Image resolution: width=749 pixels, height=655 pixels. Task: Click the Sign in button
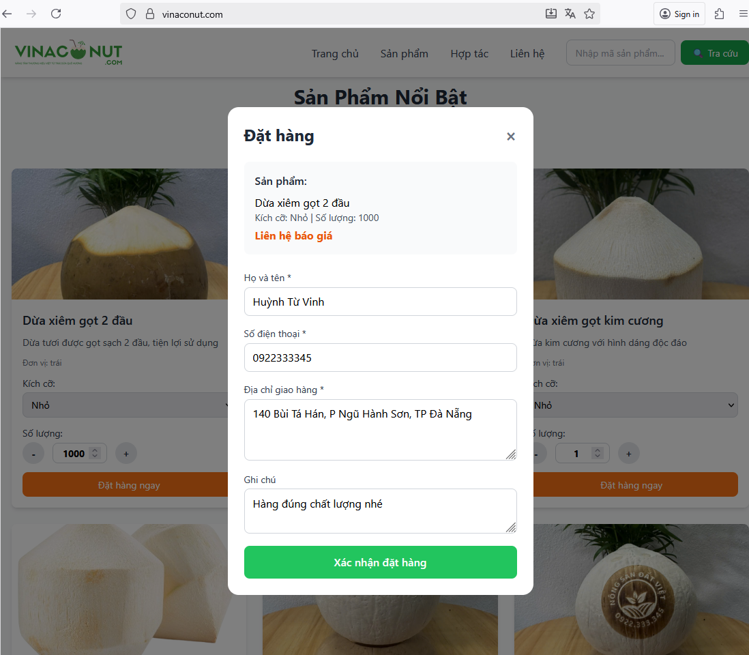coord(679,14)
